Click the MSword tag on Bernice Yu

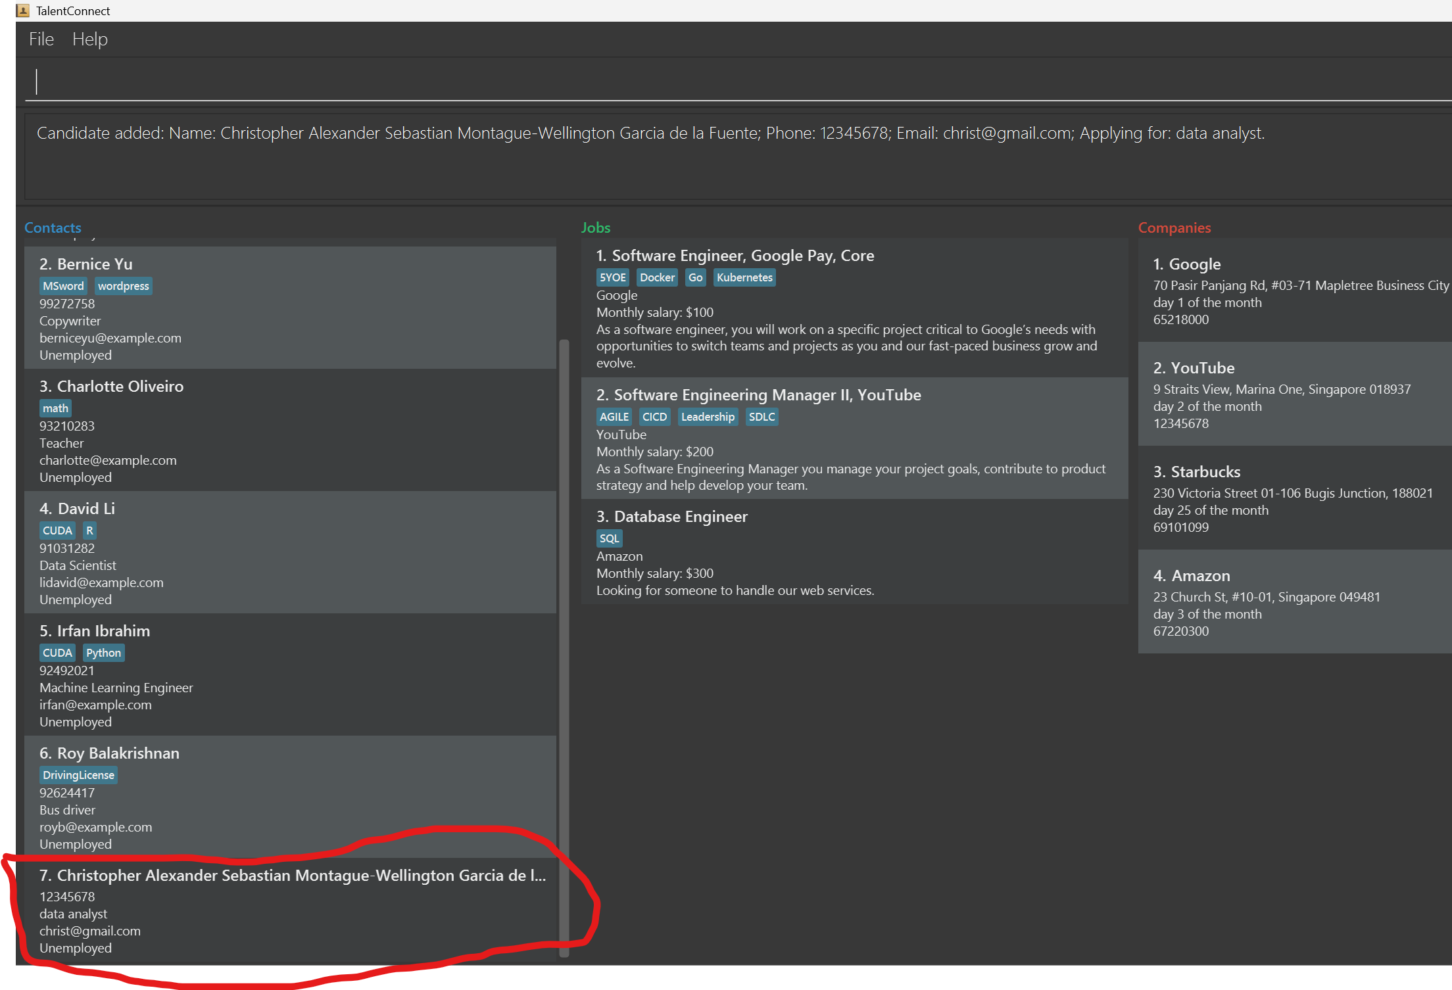pos(63,286)
